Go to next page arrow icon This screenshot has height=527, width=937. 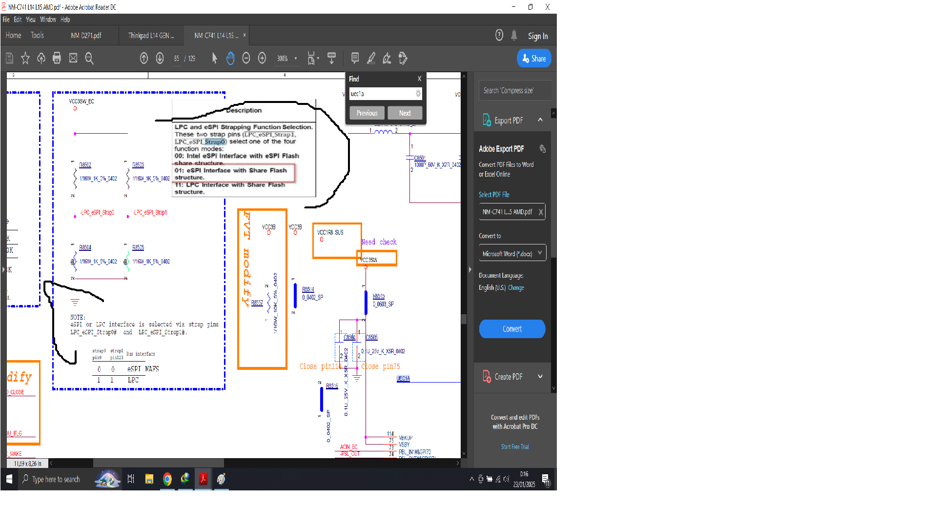[x=160, y=59]
